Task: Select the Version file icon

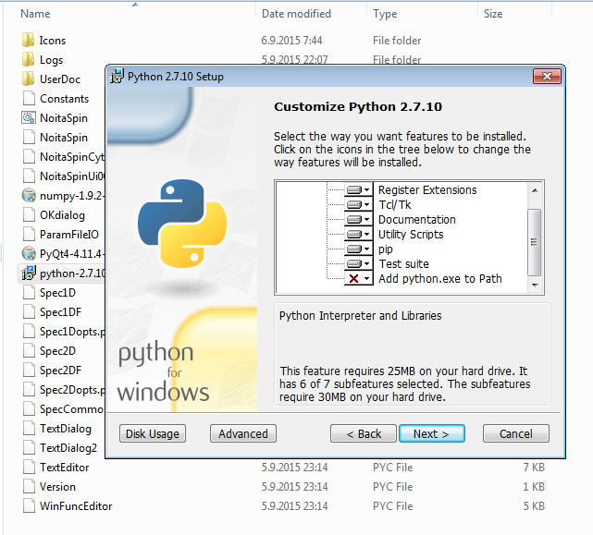Action: point(29,487)
